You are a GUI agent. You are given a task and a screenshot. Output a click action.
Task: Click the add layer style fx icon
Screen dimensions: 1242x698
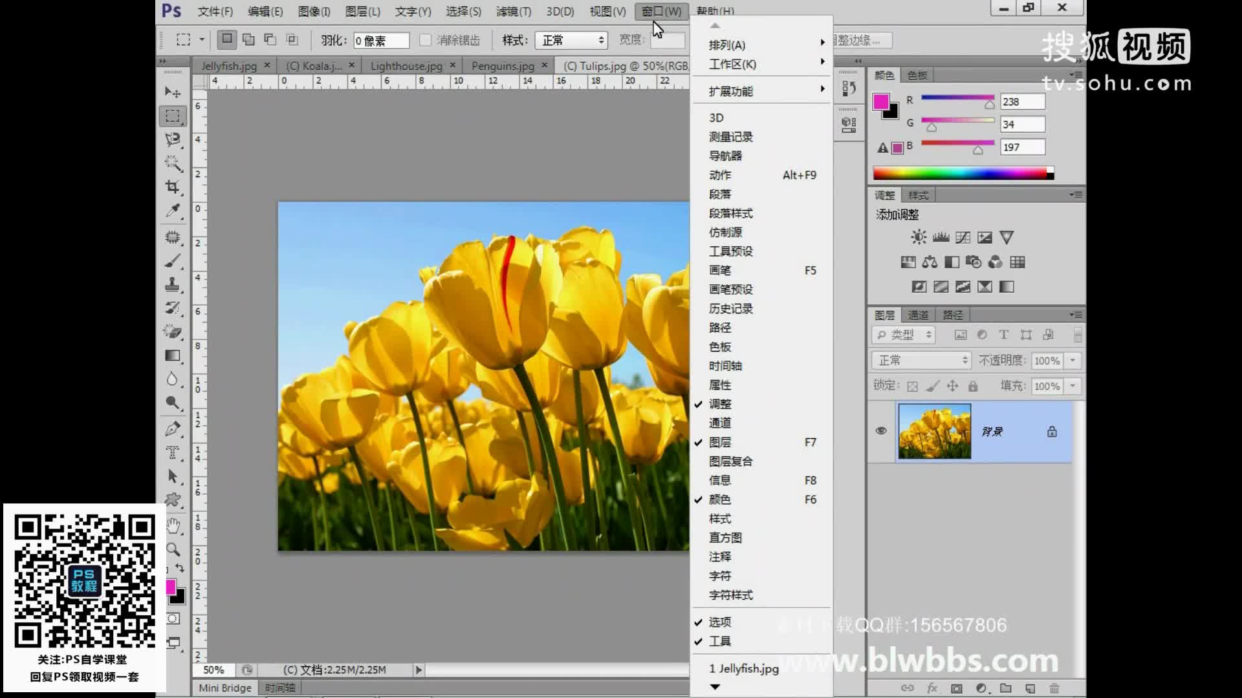932,688
